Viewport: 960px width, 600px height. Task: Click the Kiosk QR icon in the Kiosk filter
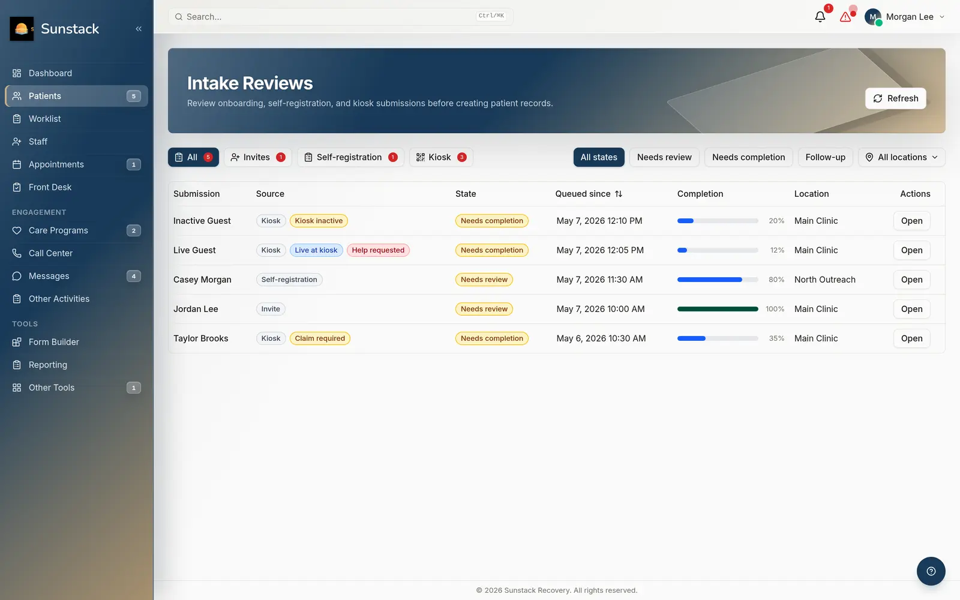(421, 157)
